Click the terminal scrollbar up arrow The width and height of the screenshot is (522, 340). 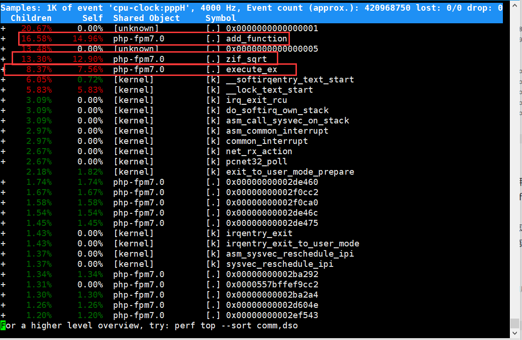(x=515, y=4)
